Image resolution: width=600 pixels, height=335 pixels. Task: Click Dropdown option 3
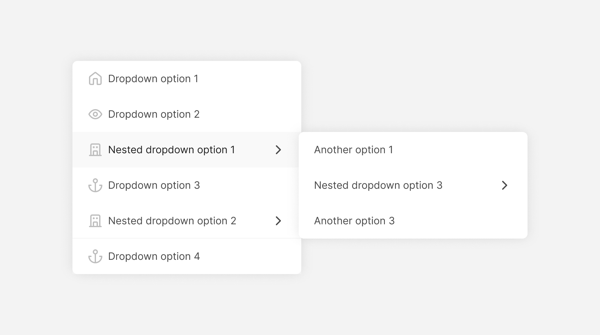click(x=154, y=185)
